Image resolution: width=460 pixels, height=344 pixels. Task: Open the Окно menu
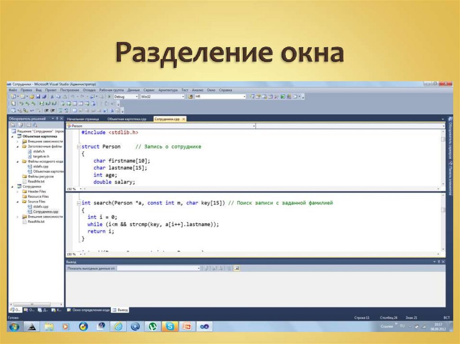point(211,90)
